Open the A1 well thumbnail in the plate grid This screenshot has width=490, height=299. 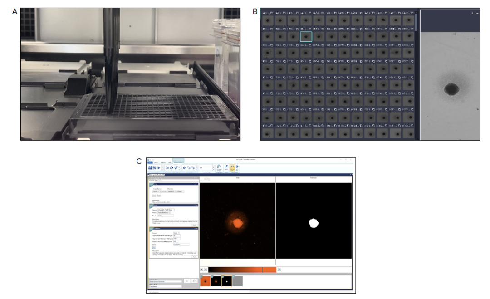(x=268, y=20)
